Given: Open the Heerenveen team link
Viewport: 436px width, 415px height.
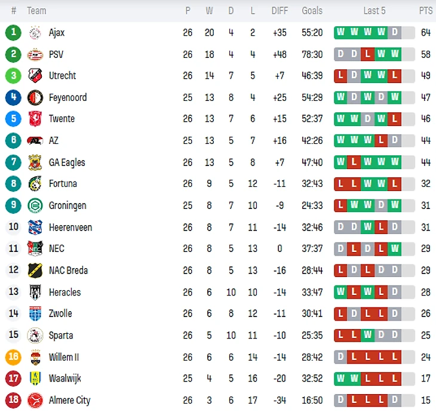Looking at the screenshot, I should (70, 228).
